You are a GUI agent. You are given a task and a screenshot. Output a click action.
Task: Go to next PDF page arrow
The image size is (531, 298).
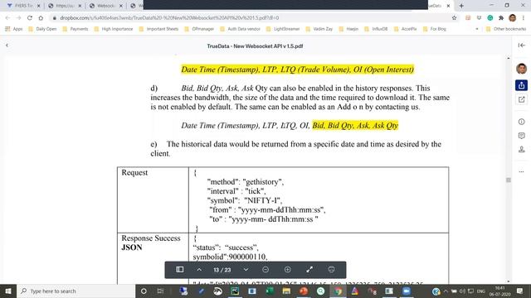[246, 269]
